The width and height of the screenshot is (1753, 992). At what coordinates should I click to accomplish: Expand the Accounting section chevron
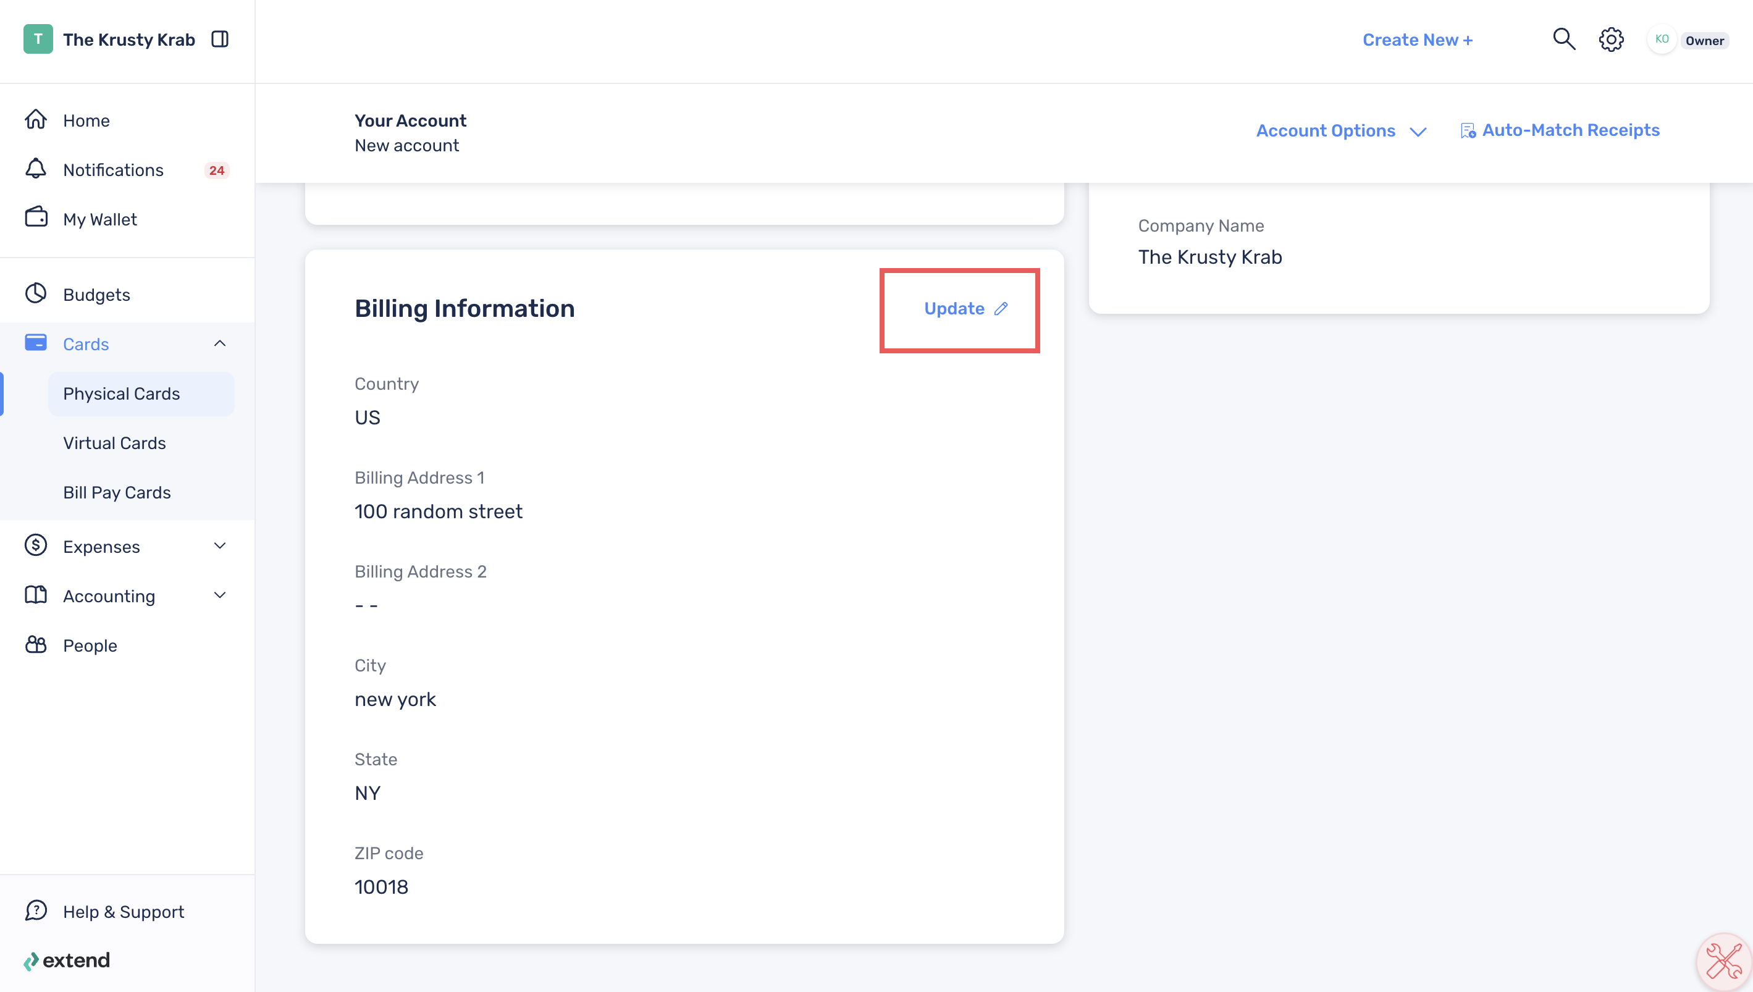[219, 595]
